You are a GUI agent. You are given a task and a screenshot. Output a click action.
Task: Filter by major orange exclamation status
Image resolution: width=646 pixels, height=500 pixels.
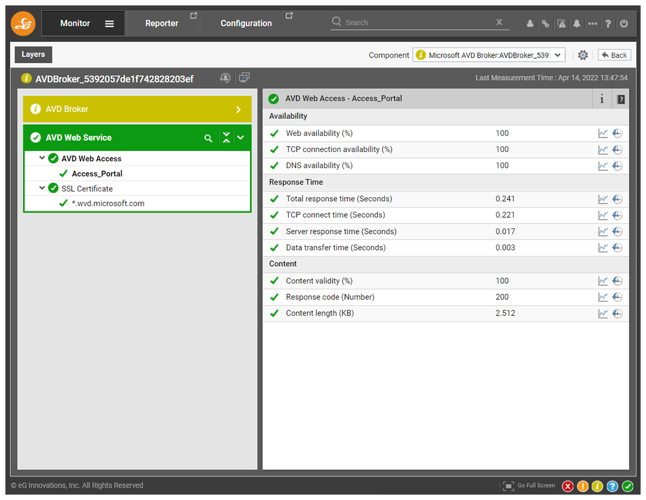(x=582, y=486)
